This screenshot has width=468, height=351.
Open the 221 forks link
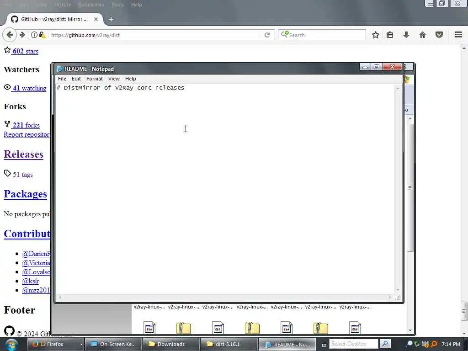click(x=26, y=125)
